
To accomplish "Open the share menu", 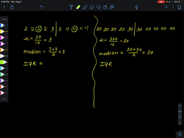I will point(12,7).
